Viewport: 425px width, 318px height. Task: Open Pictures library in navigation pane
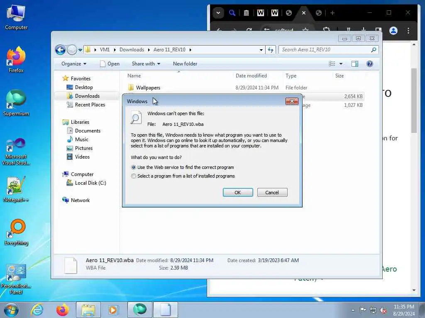pyautogui.click(x=83, y=148)
